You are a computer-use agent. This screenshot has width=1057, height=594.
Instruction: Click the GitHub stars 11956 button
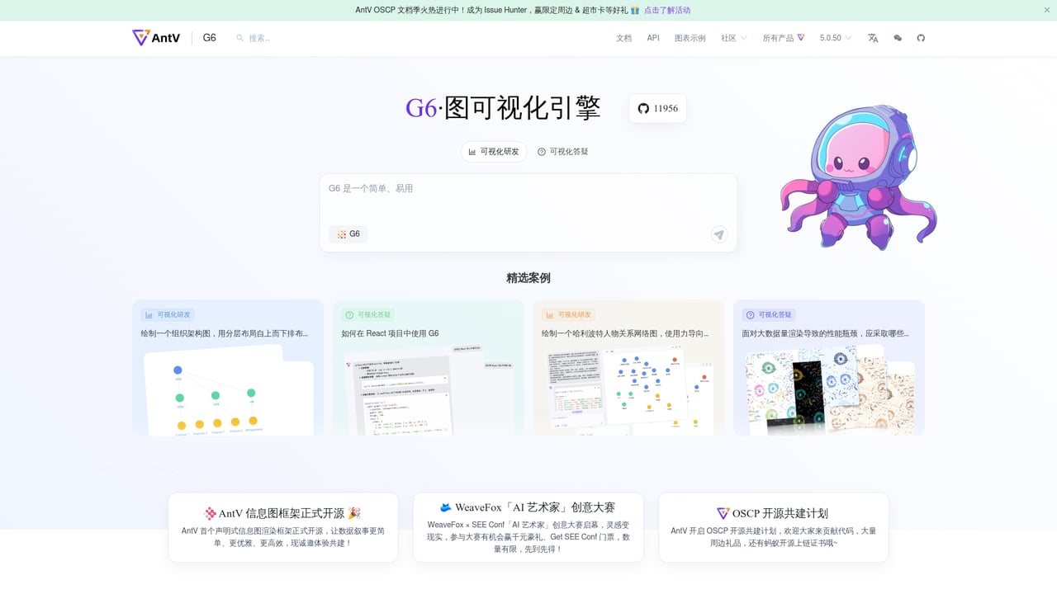(x=657, y=108)
